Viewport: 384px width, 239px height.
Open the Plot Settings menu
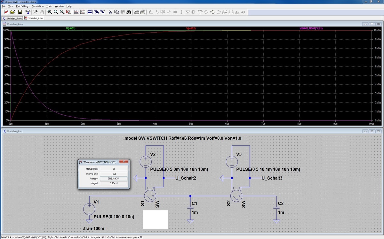(22, 6)
